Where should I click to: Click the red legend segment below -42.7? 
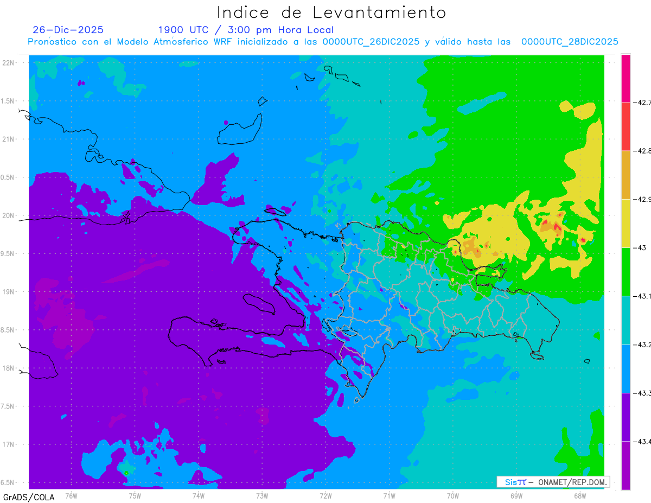[626, 126]
